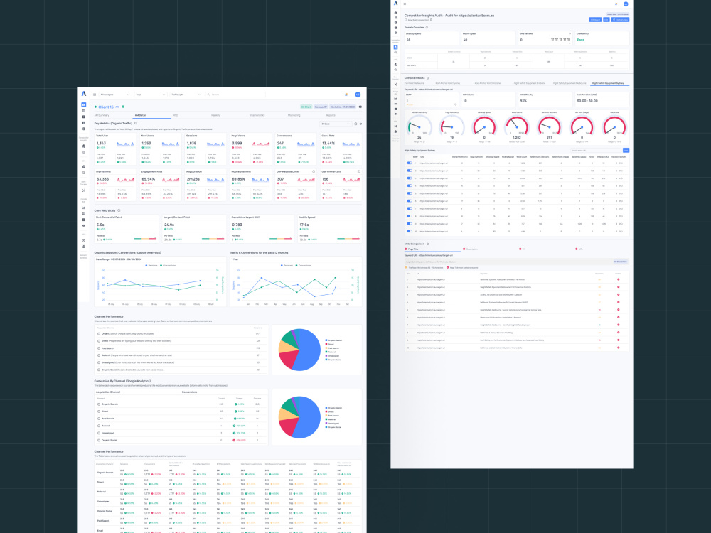Click icon on GBP Website Clicks card
711x533 pixels.
pos(314,171)
